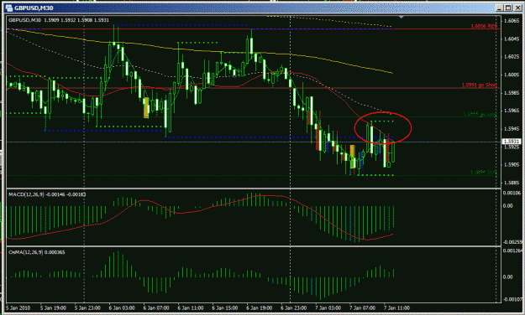Click the 6 Jan 03:00 time label
The height and width of the screenshot is (315, 525).
[122, 307]
